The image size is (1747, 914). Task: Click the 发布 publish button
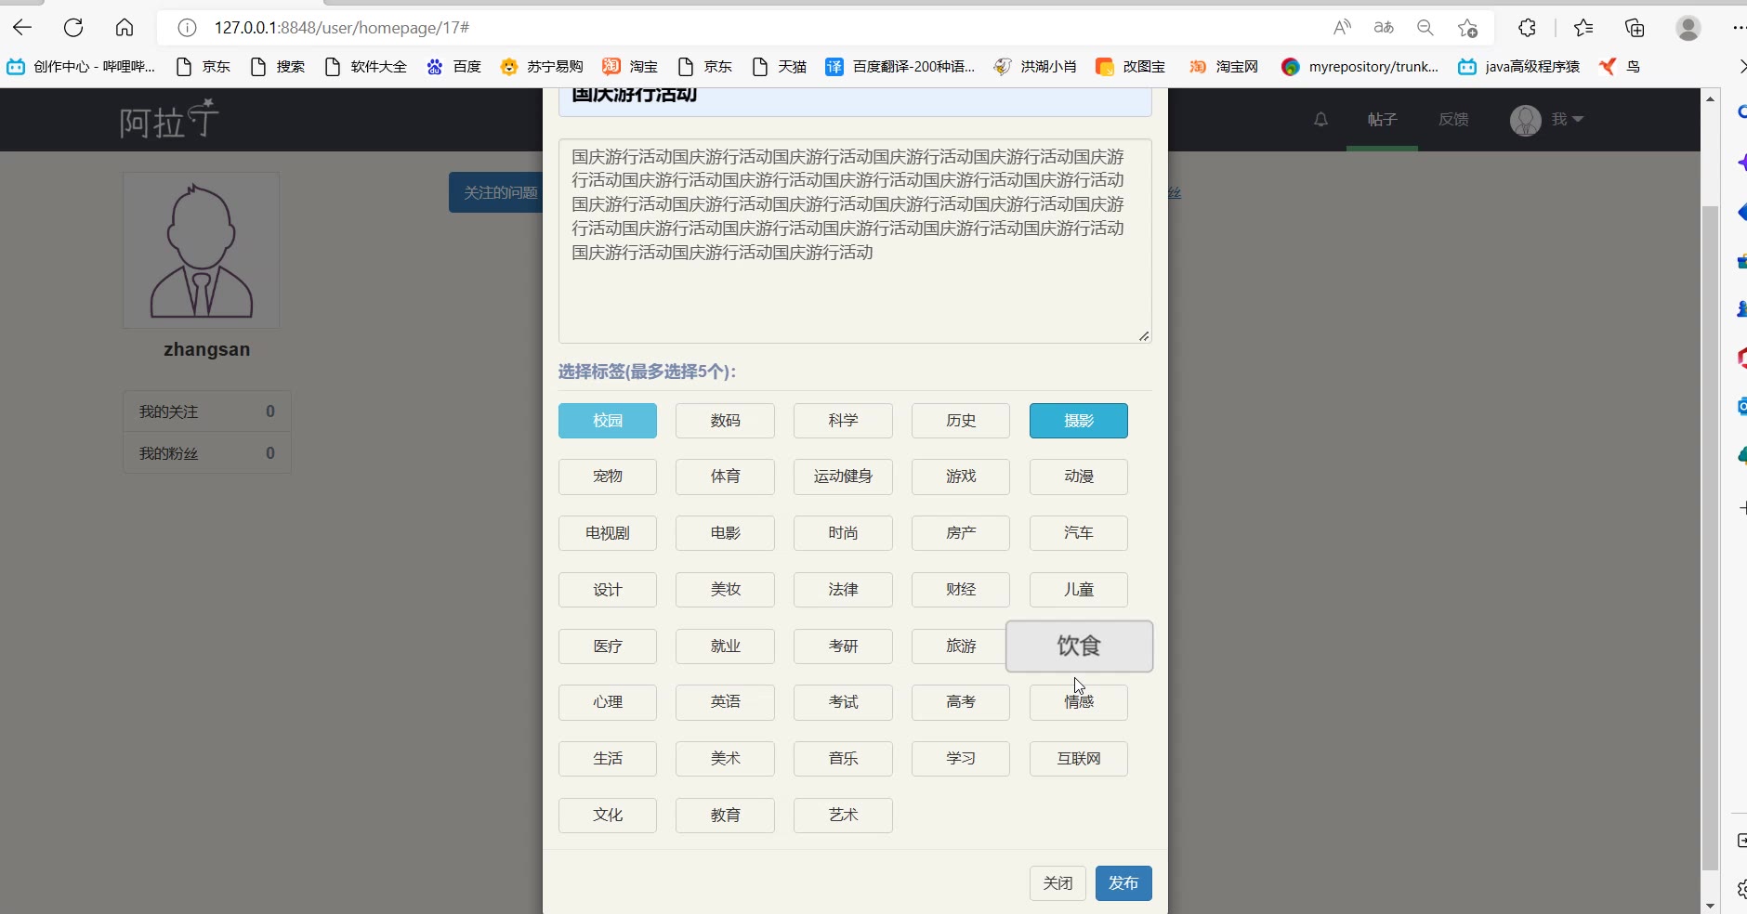[x=1123, y=883]
